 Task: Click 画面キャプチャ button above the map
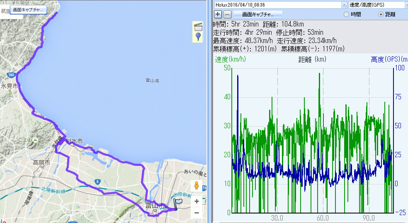pyautogui.click(x=28, y=9)
